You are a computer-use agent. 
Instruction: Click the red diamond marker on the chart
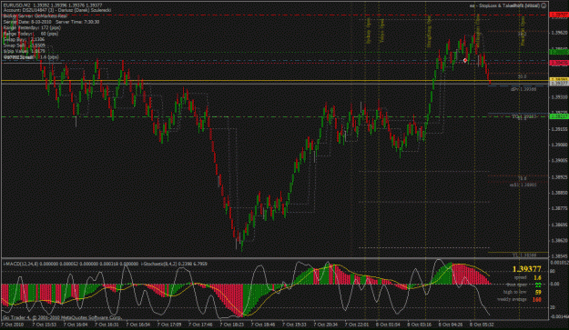point(465,61)
